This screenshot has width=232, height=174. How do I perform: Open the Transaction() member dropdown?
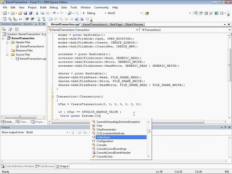229,30
